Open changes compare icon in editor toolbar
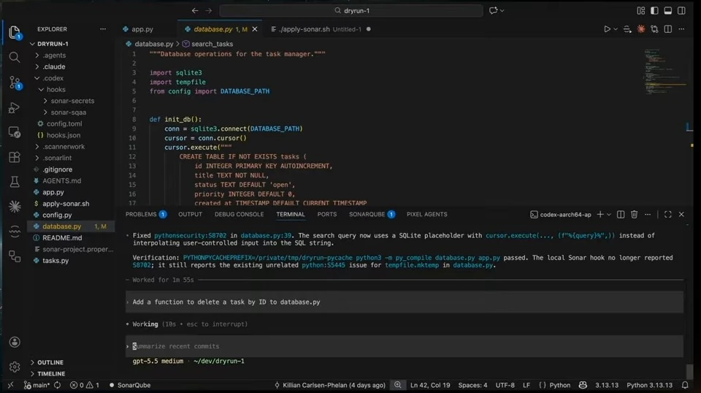The height and width of the screenshot is (393, 701). 654,29
